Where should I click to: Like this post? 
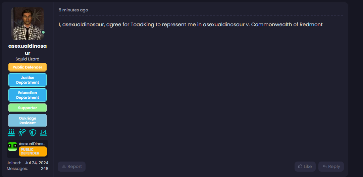click(x=305, y=167)
